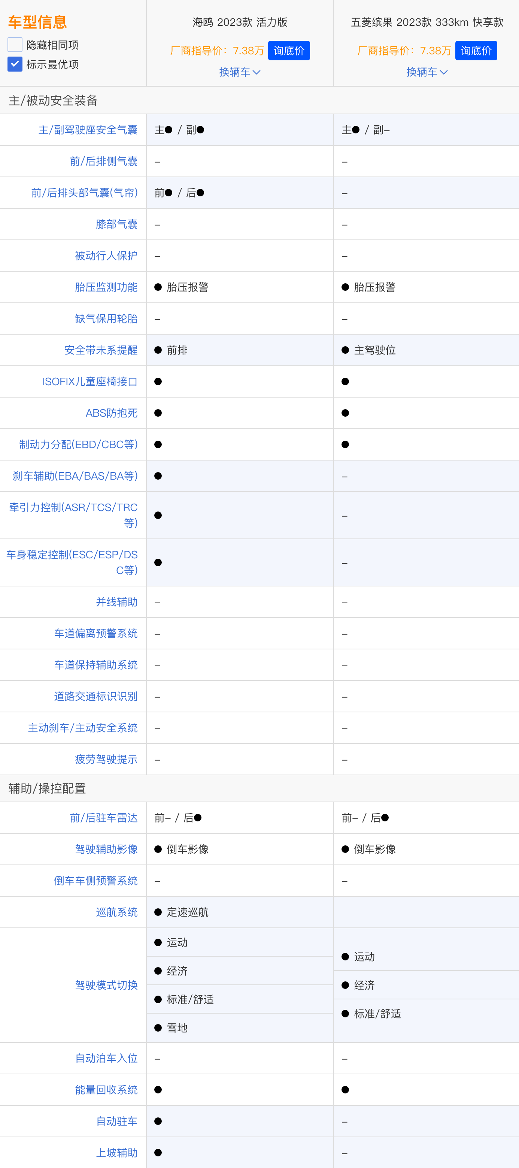Open 车身稳定控制(ESC/ESP/DSC等) parameter link
Screen dimensions: 519x1168
(72, 562)
